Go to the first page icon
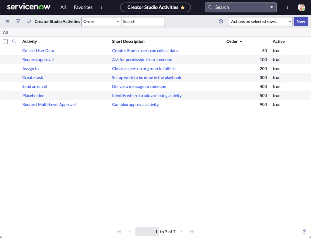Screen dimensions: 311x238 pyautogui.click(x=119, y=231)
